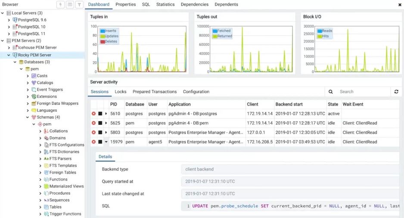The width and height of the screenshot is (404, 218).
Task: Click the Query Tool lightning icon
Action: 61,4
